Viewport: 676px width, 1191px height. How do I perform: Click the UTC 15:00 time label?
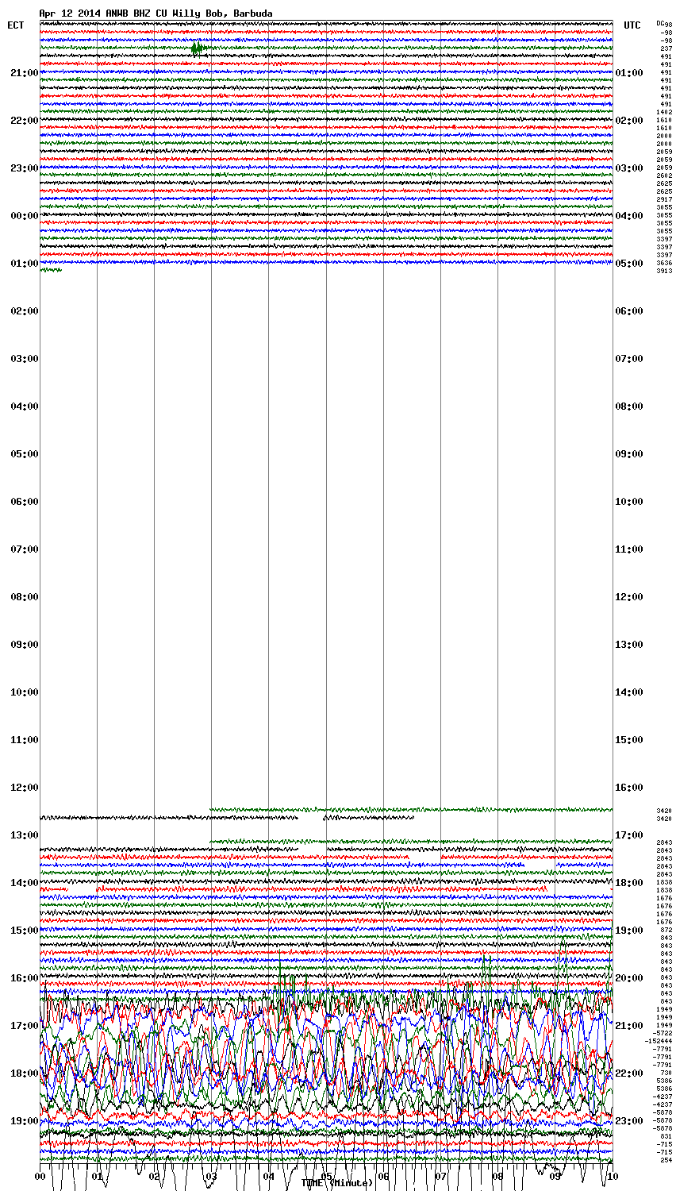[629, 740]
